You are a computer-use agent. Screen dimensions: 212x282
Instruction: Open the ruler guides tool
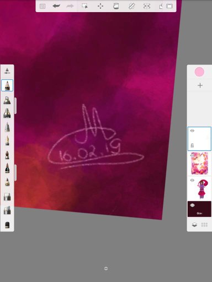pos(131,6)
